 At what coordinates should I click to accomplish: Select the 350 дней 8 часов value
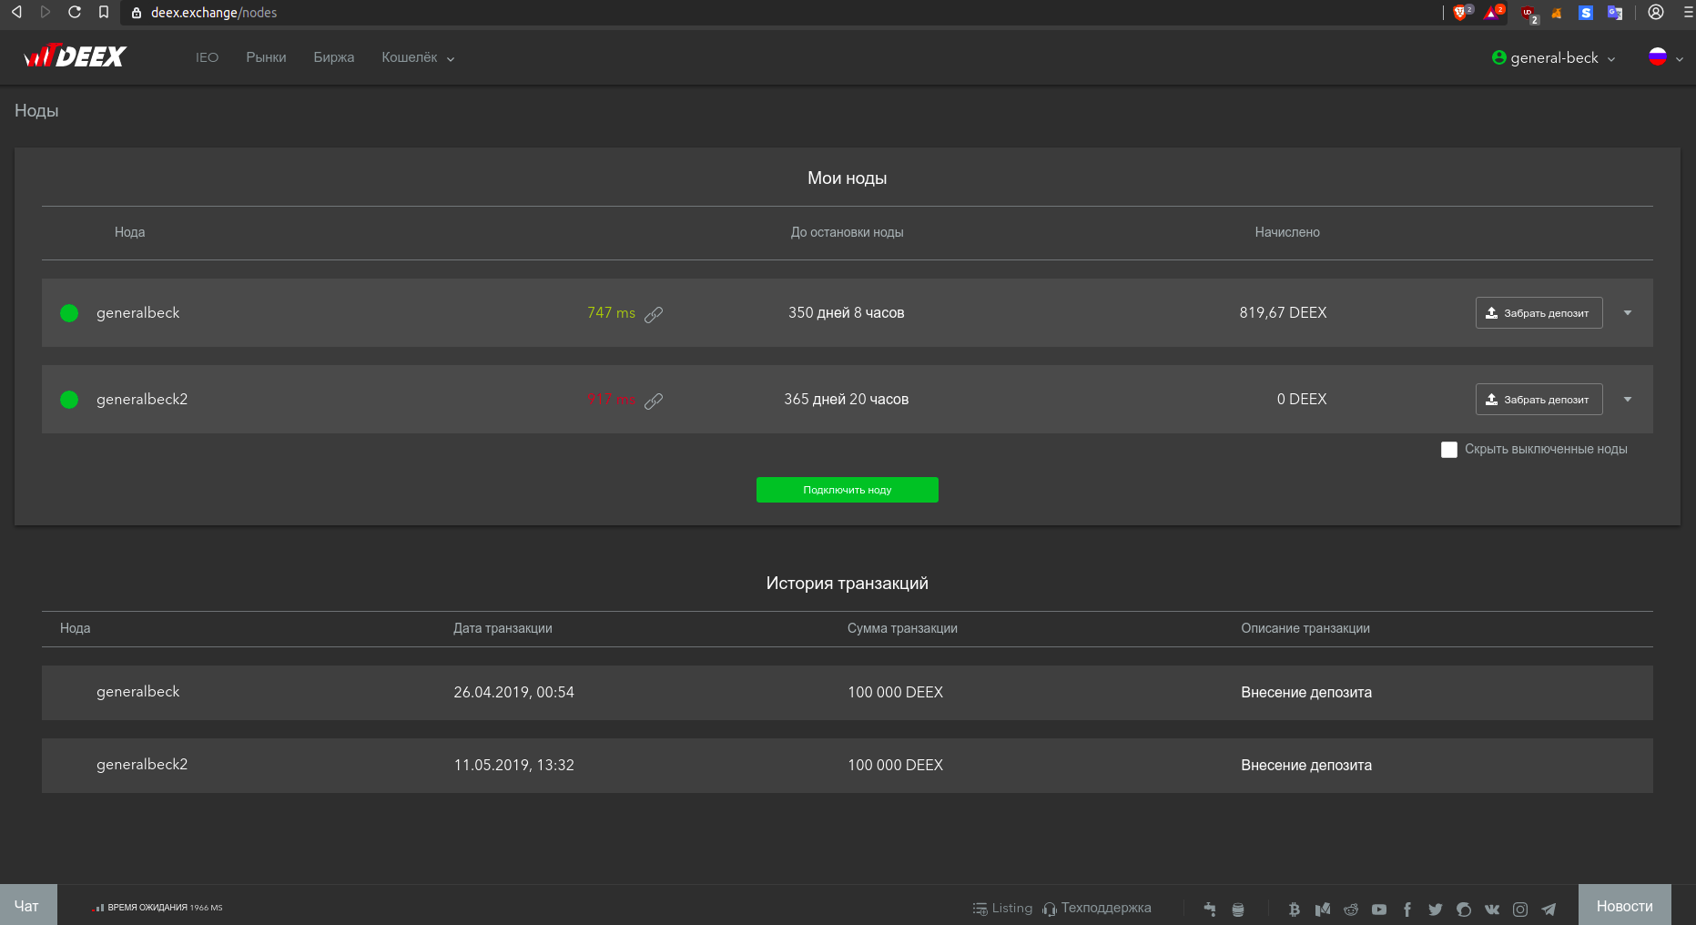click(x=847, y=313)
